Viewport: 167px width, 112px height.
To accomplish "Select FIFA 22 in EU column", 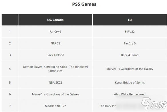I will point(130,32).
